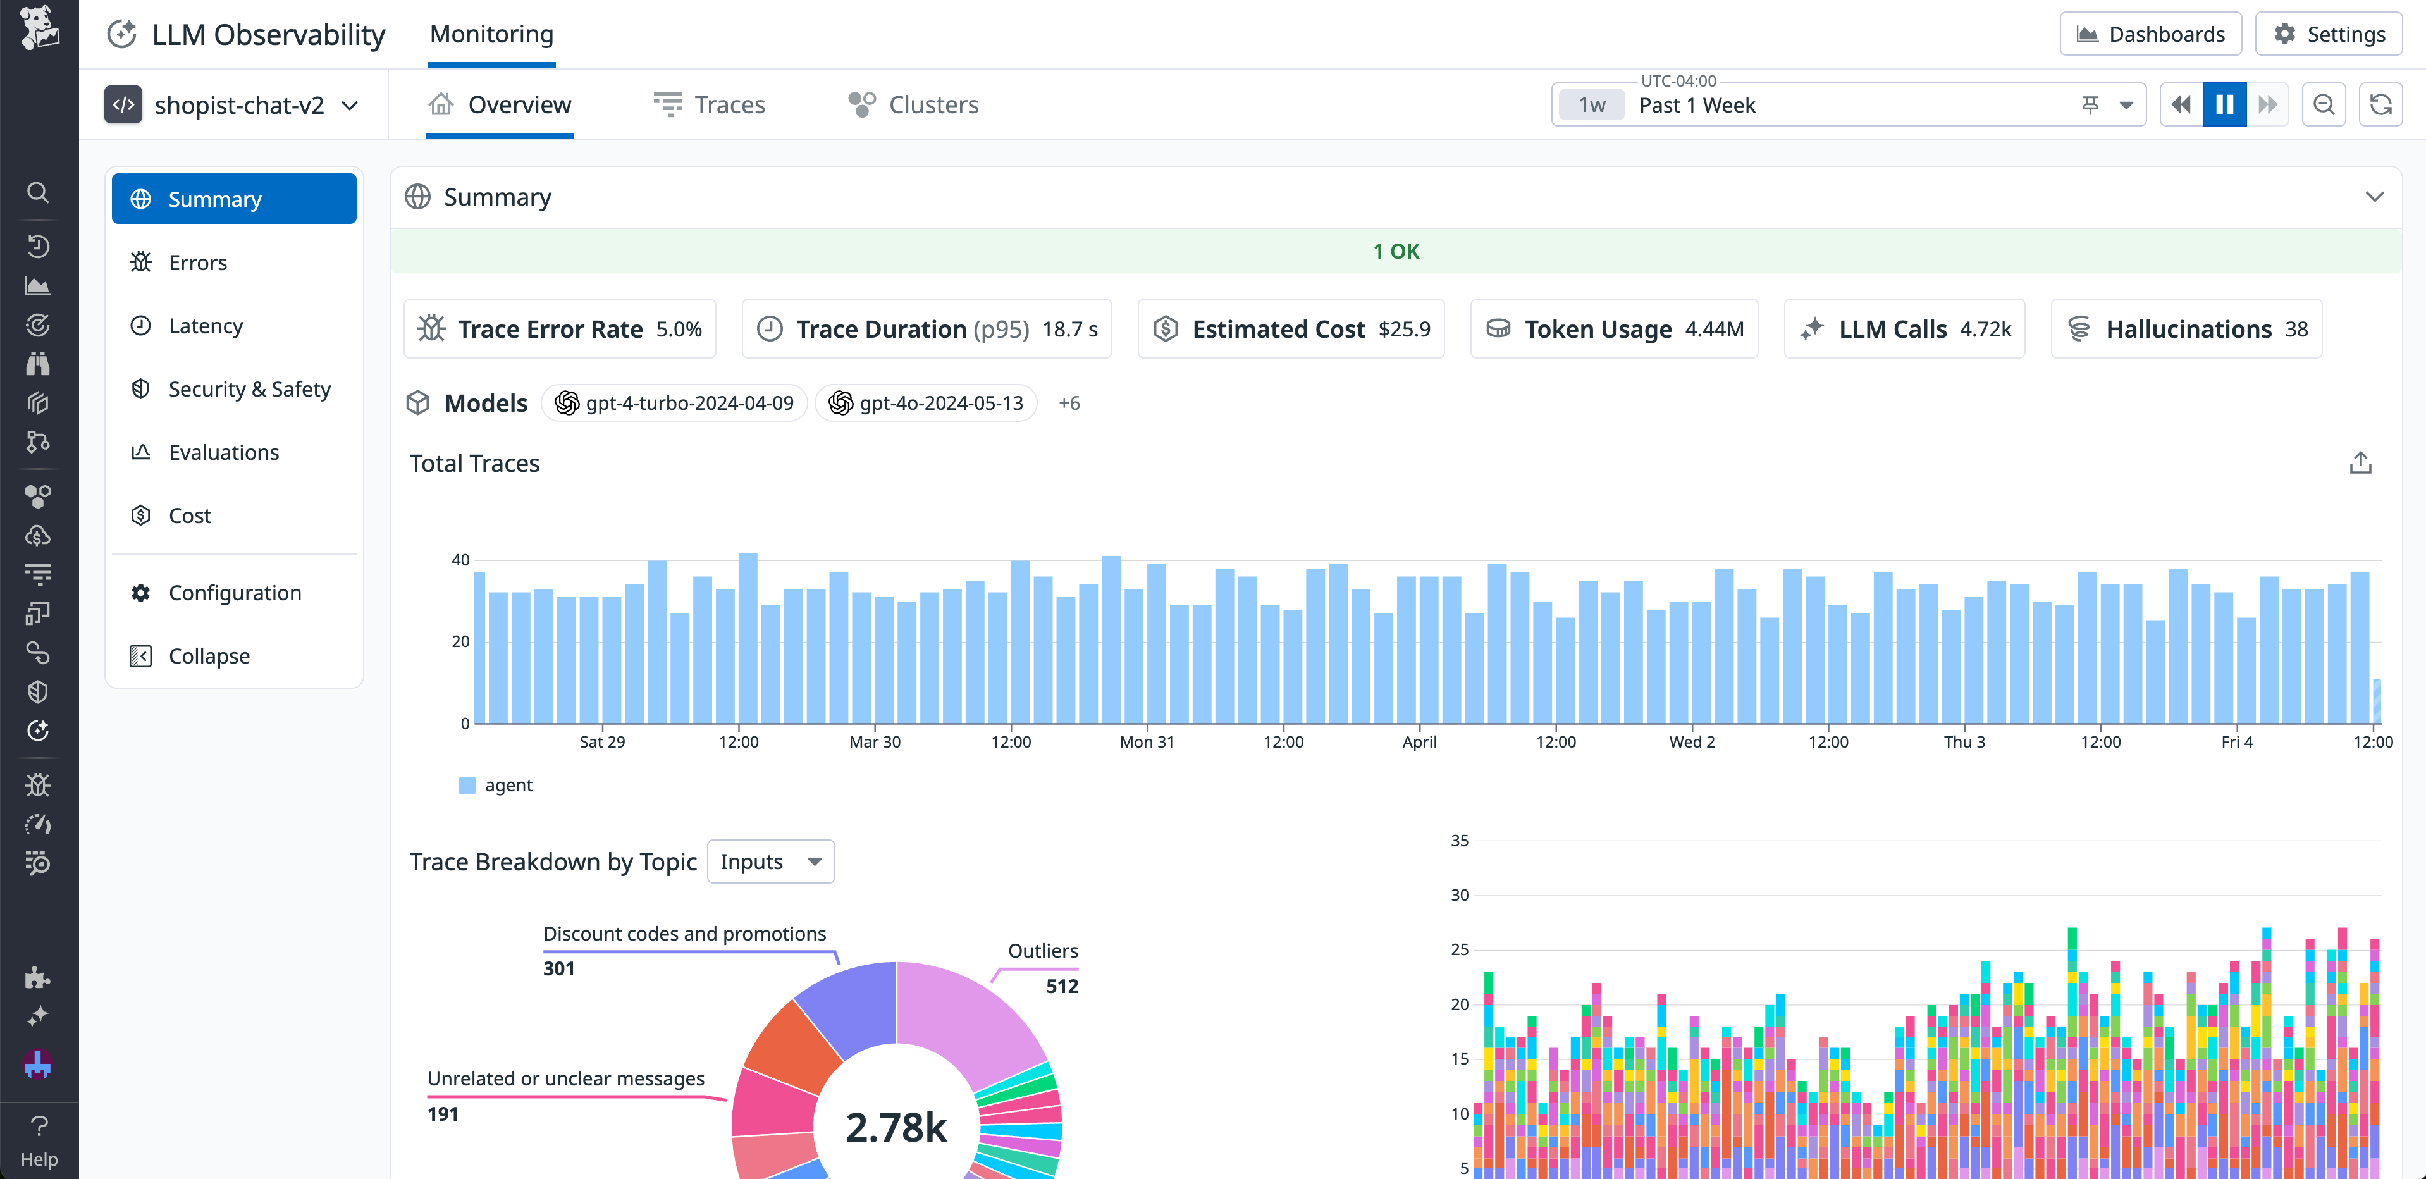Open the search icon in the left sidebar
Screen dimensions: 2426x1179
(38, 192)
